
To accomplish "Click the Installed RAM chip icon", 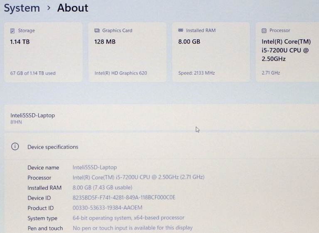I will click(181, 30).
